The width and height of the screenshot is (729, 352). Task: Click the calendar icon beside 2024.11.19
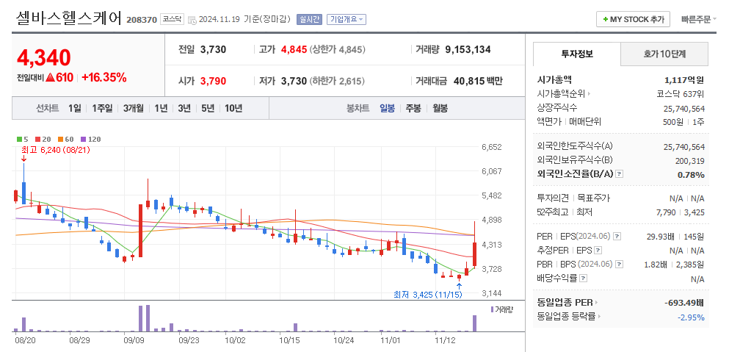192,20
